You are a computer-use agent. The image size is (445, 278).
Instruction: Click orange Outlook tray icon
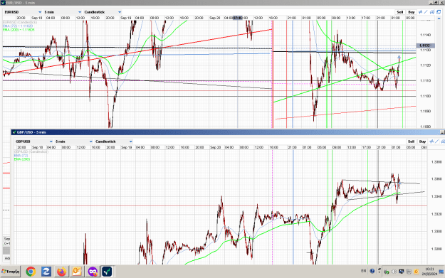(416, 272)
